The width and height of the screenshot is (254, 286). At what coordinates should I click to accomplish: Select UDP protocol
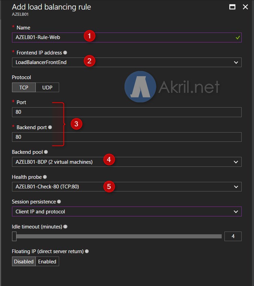tap(47, 87)
